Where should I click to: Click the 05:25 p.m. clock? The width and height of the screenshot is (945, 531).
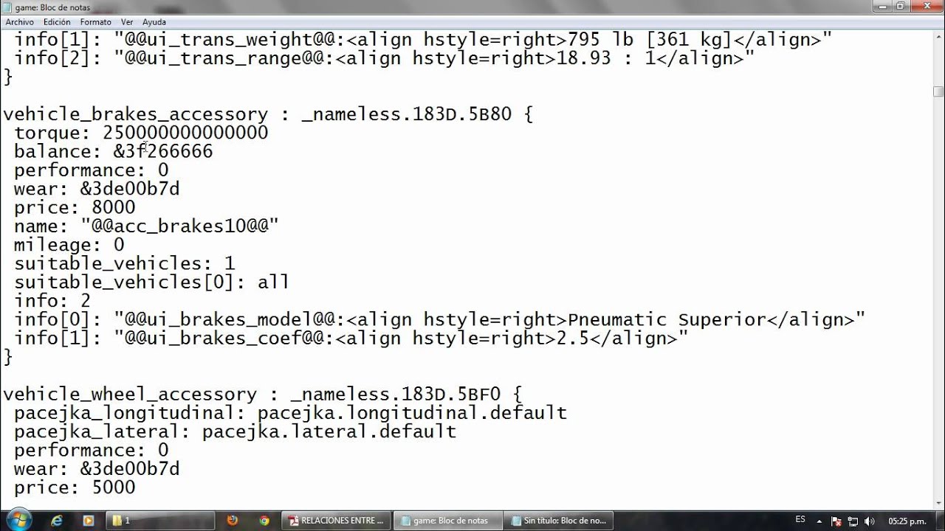pyautogui.click(x=907, y=521)
